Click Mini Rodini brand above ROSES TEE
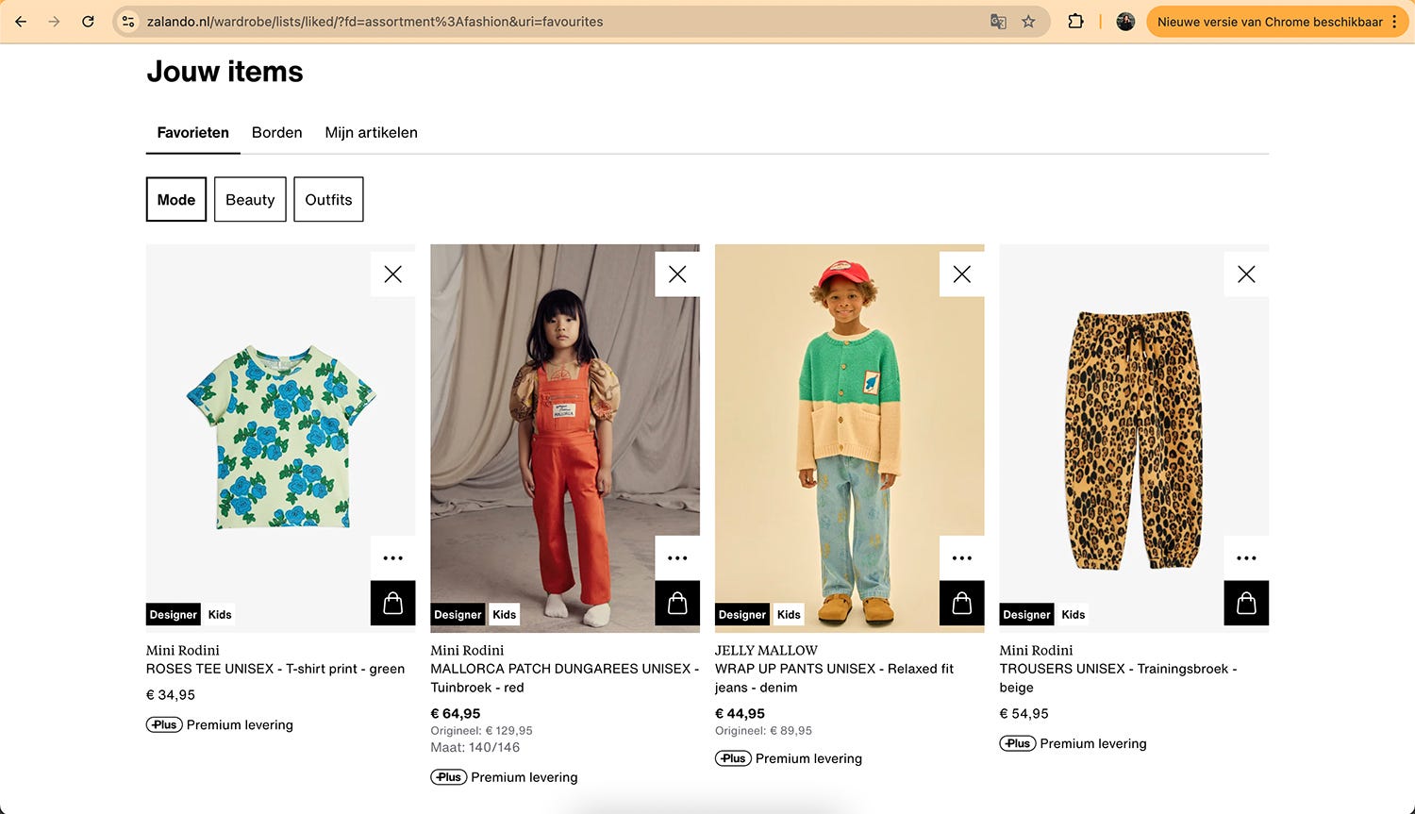Screen dimensions: 1415x814 pos(183,650)
